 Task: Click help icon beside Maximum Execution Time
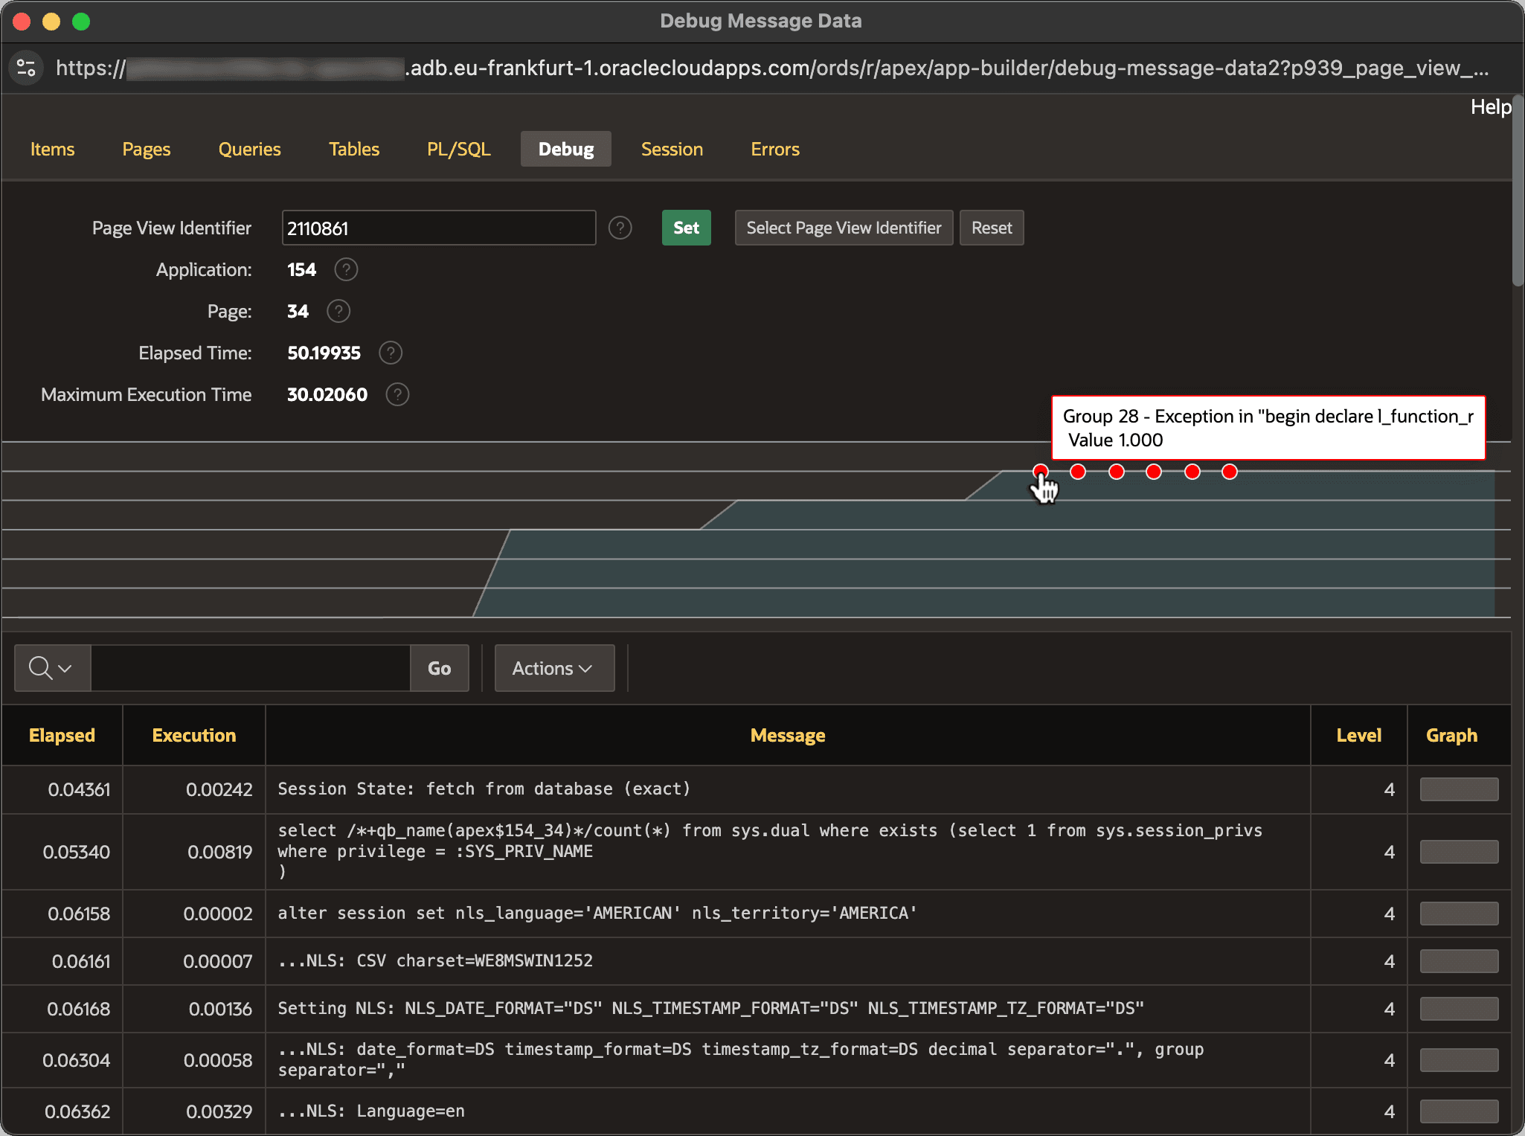pyautogui.click(x=398, y=394)
